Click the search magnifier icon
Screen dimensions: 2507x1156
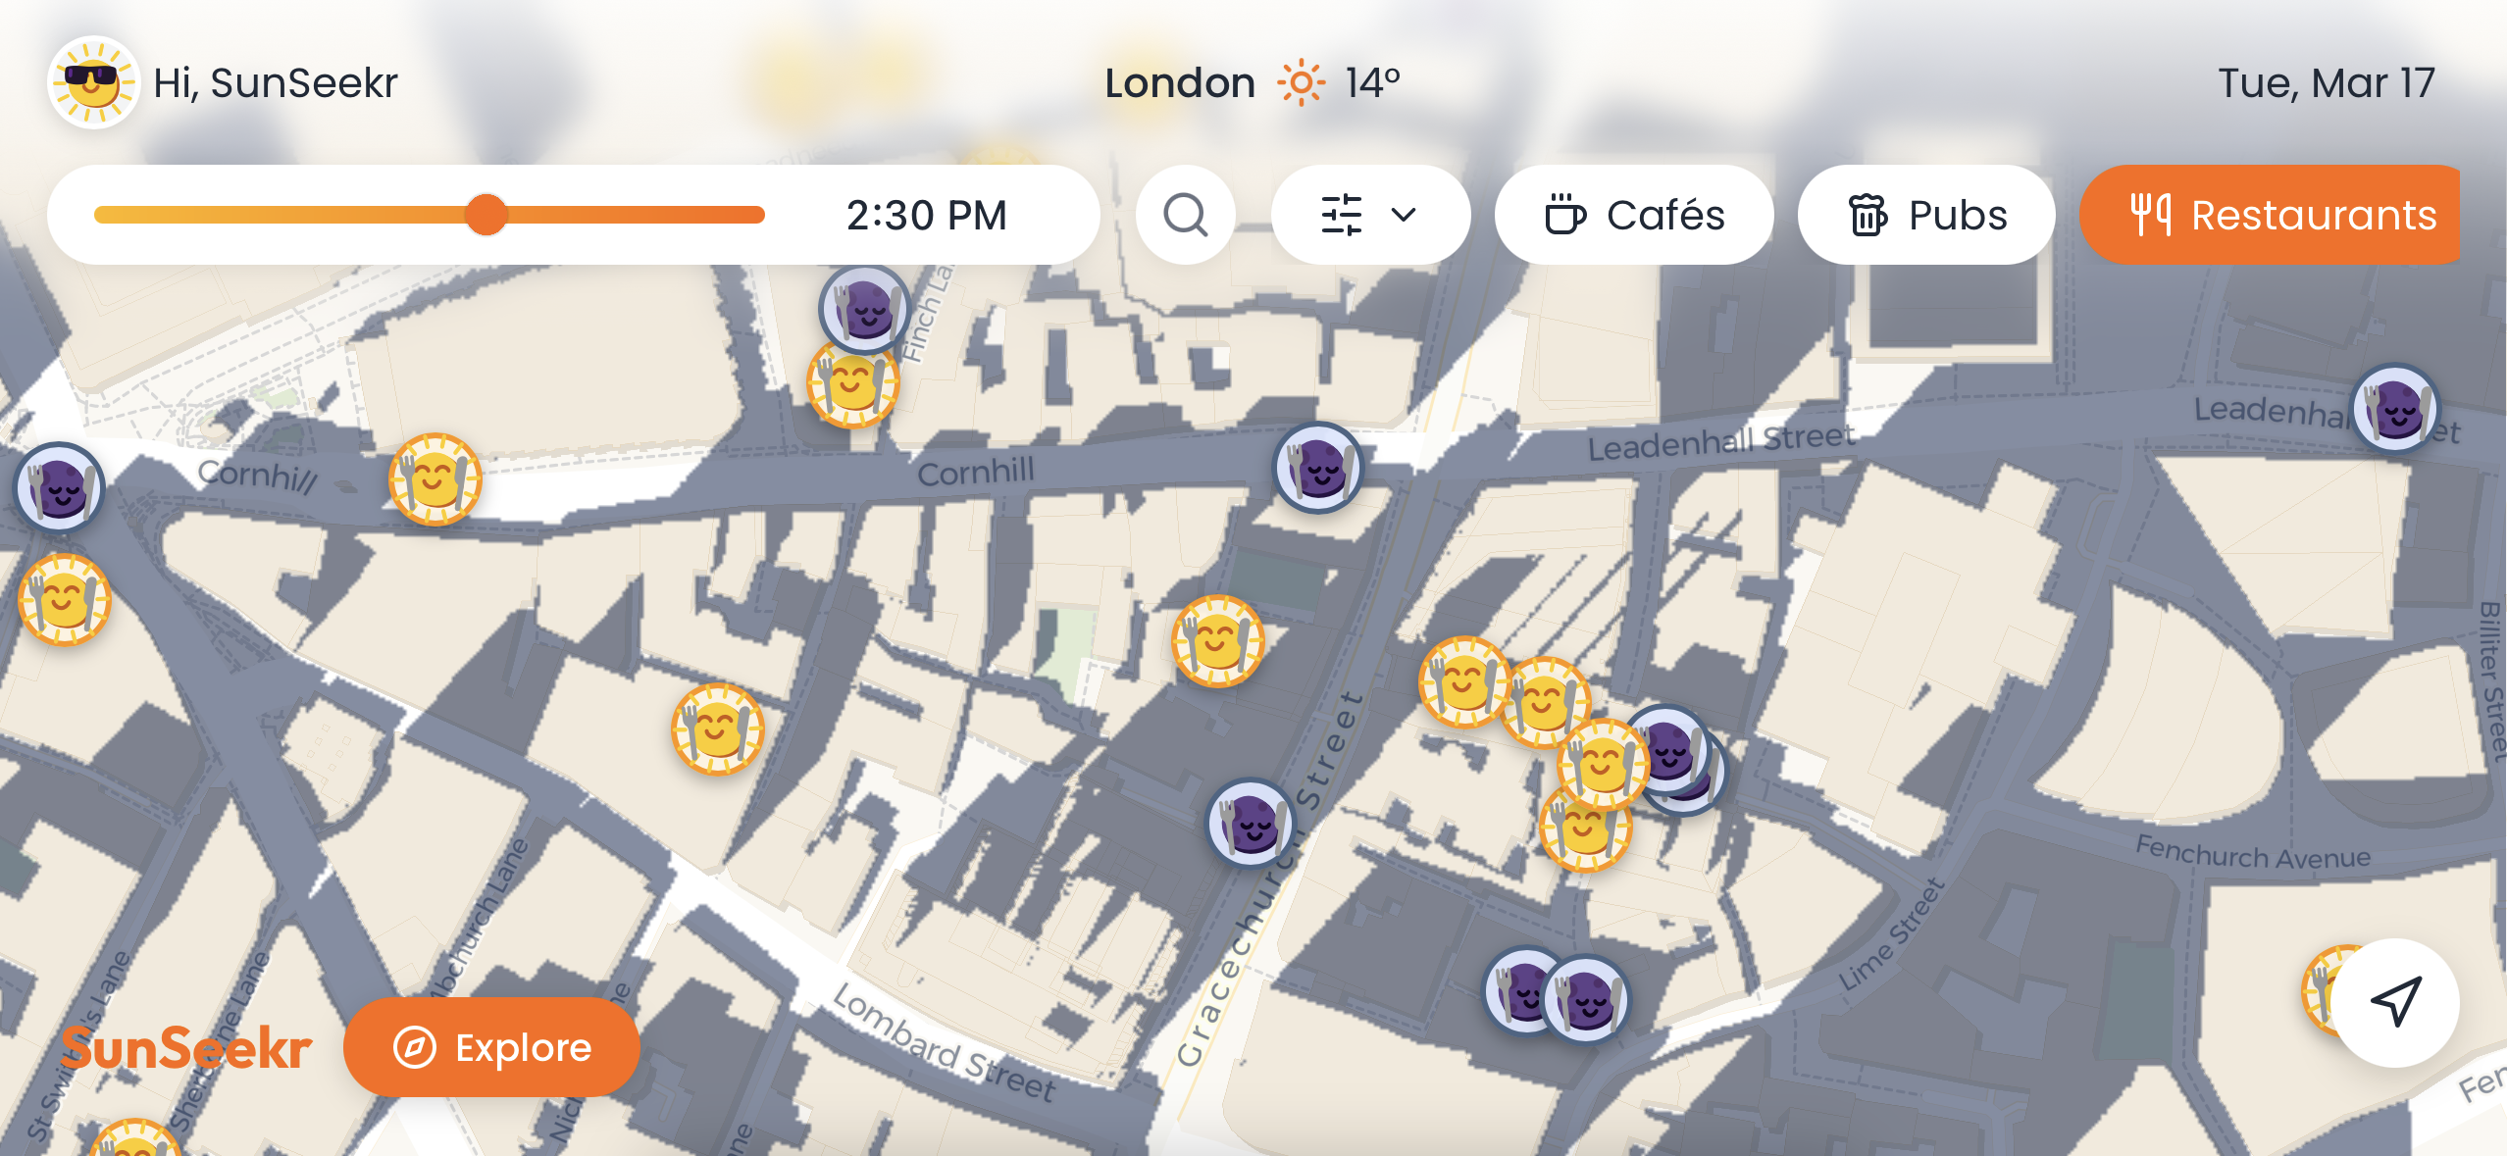(x=1185, y=215)
